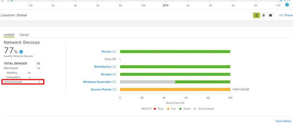293x123 pixels.
Task: Open Access device category link
Action: point(105,74)
